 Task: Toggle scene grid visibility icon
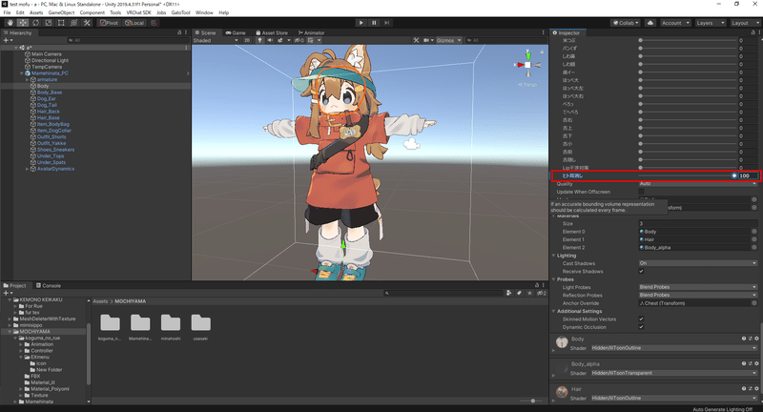pyautogui.click(x=311, y=40)
